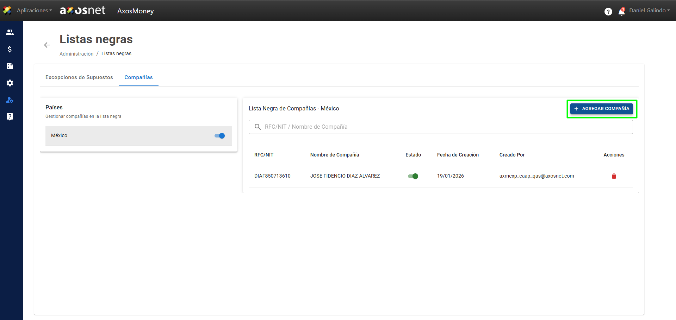This screenshot has width=676, height=320.
Task: Expand the Aplicaciones dropdown
Action: point(34,11)
